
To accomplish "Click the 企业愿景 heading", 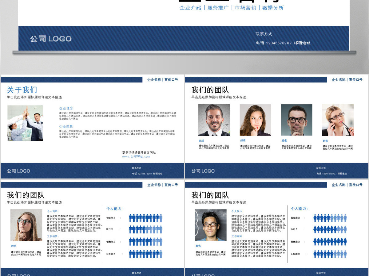I will (66, 126).
